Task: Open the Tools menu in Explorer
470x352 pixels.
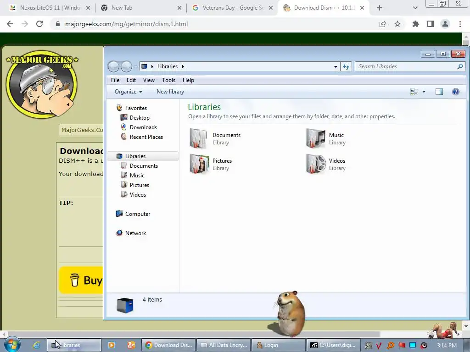Action: 168,80
